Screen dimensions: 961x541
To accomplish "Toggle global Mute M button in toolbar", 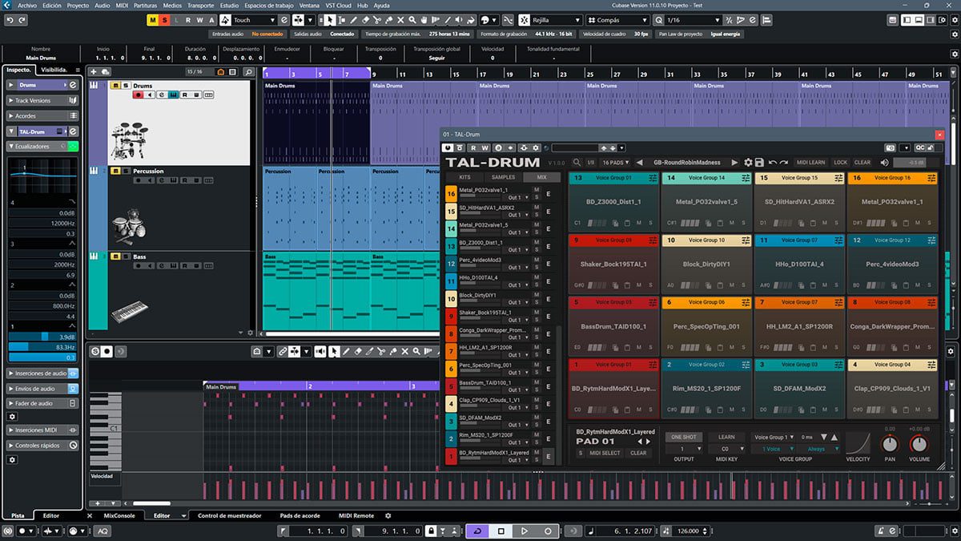I will click(152, 19).
